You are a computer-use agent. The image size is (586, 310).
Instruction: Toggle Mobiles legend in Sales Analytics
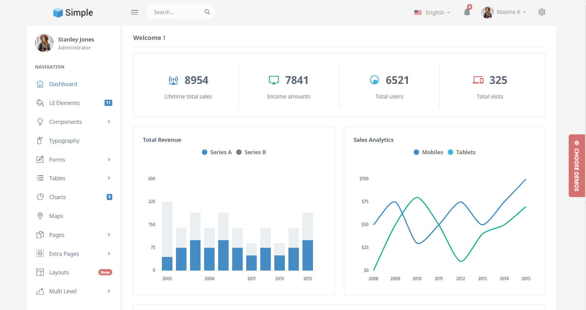pos(428,152)
